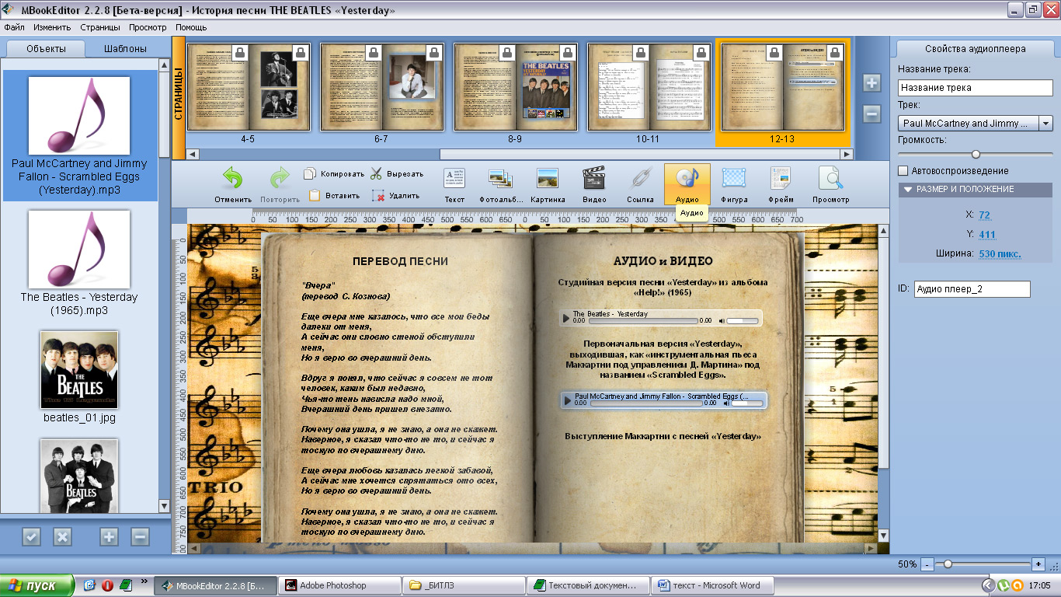
Task: Open the Файл menu
Action: point(14,27)
